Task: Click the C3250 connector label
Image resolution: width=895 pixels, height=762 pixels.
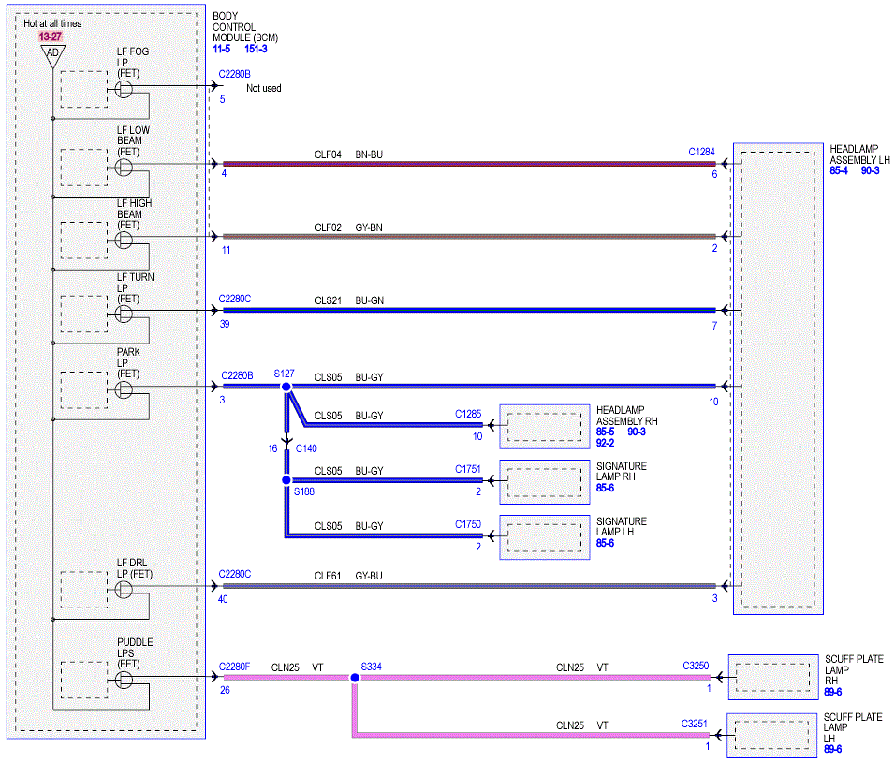Action: [696, 666]
